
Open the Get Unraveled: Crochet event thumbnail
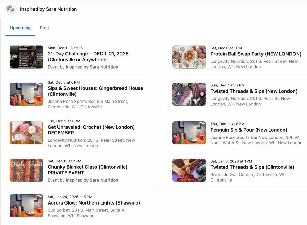(26, 133)
